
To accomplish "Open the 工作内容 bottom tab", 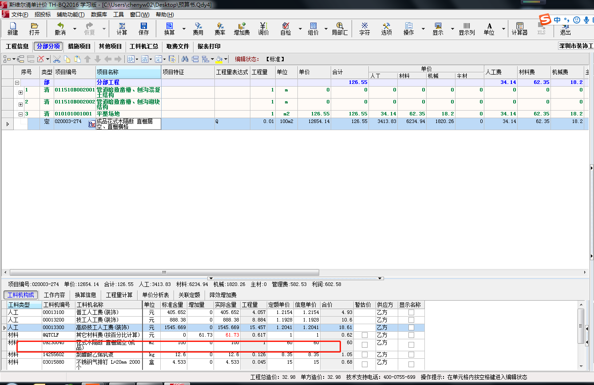I will tap(55, 295).
